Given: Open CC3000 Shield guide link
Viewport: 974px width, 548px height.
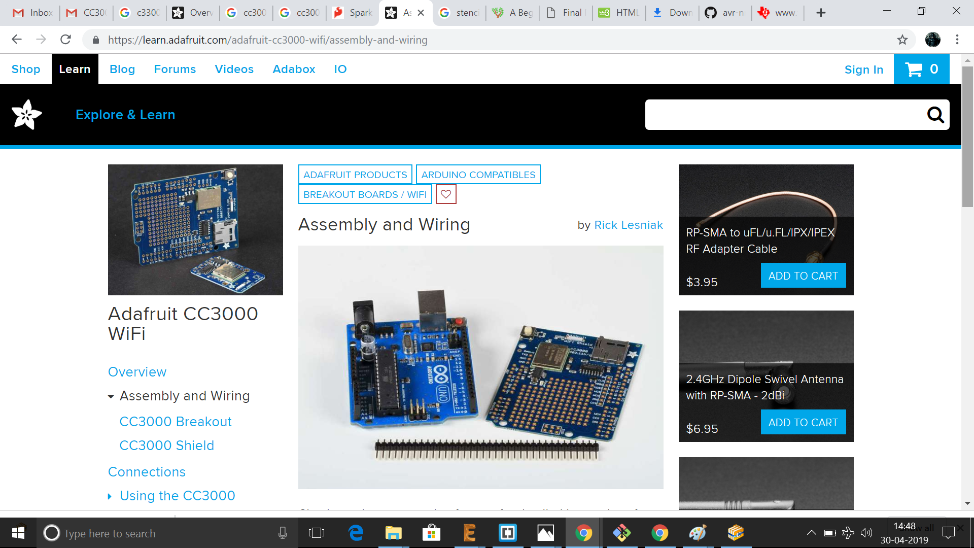Looking at the screenshot, I should 166,446.
